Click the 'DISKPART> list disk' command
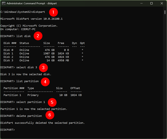167x139 pixels. 15,36
